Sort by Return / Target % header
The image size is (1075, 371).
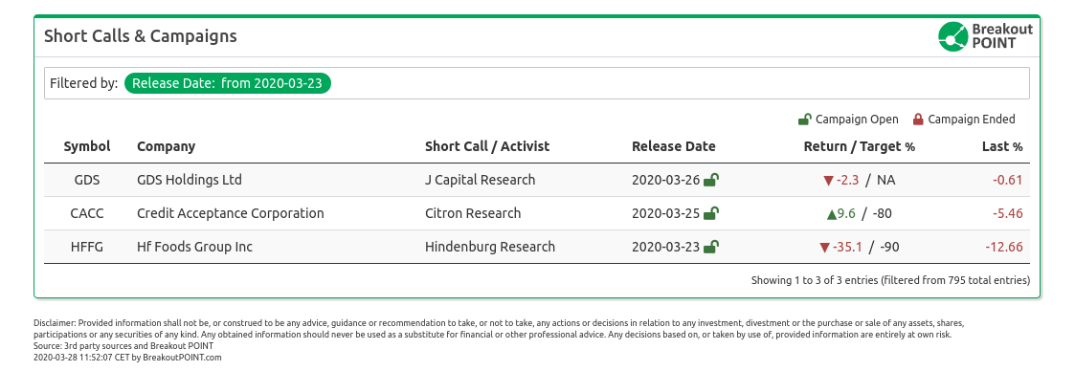pos(859,146)
